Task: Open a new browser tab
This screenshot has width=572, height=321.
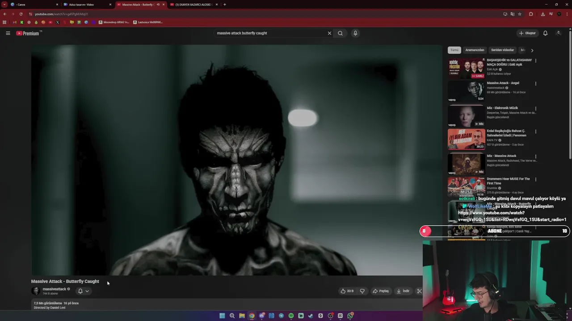Action: point(224,4)
